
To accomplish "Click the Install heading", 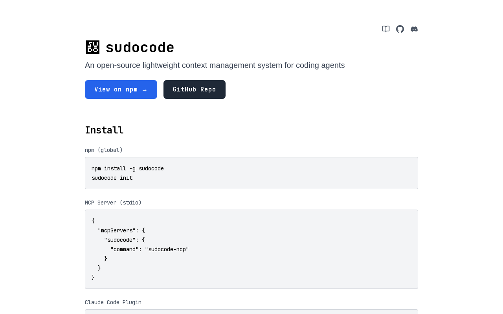I will [x=104, y=130].
